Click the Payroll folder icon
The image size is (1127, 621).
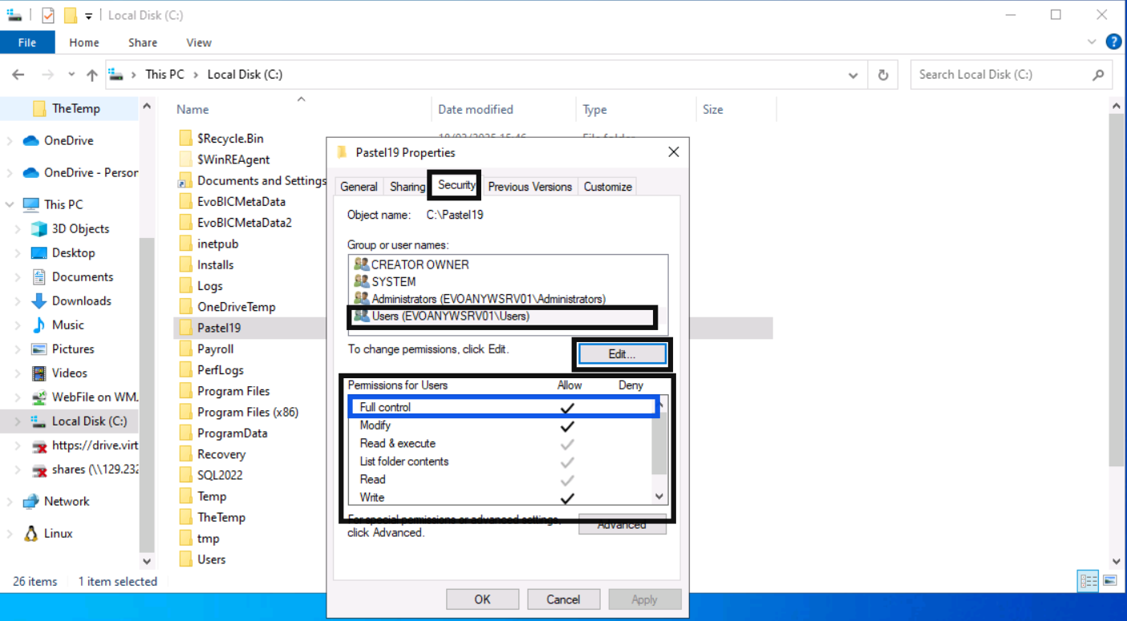[x=185, y=349]
